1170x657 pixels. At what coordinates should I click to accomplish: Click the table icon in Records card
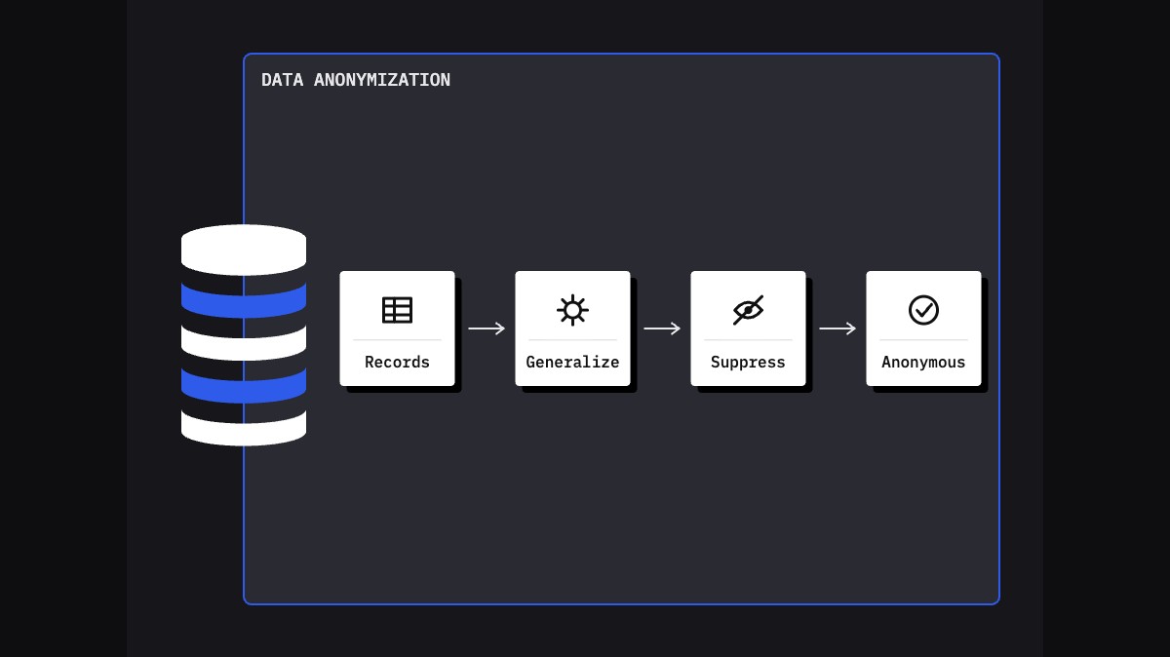coord(397,310)
